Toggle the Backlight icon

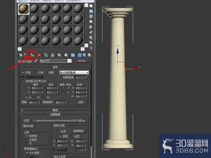point(91,11)
